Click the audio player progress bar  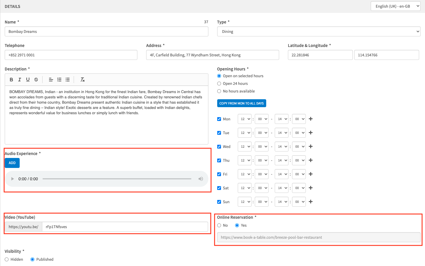point(117,179)
